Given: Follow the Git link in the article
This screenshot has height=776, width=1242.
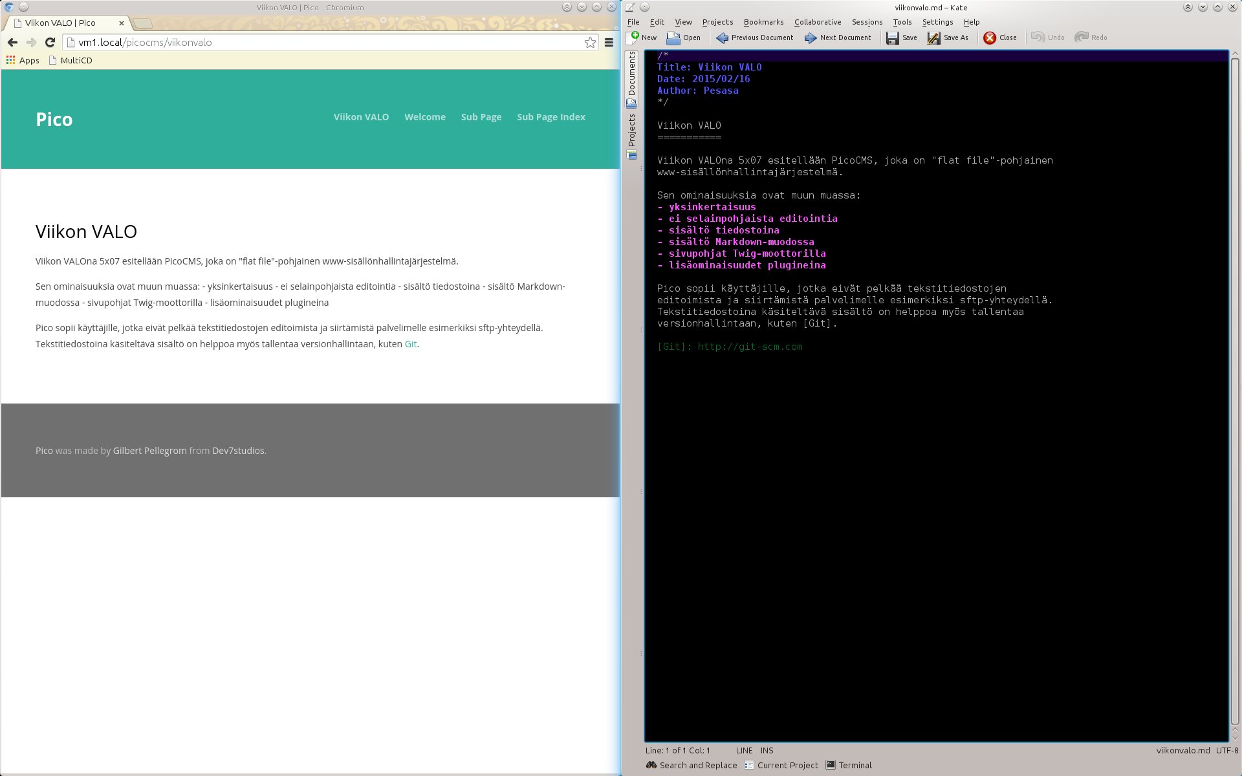Looking at the screenshot, I should click(411, 344).
